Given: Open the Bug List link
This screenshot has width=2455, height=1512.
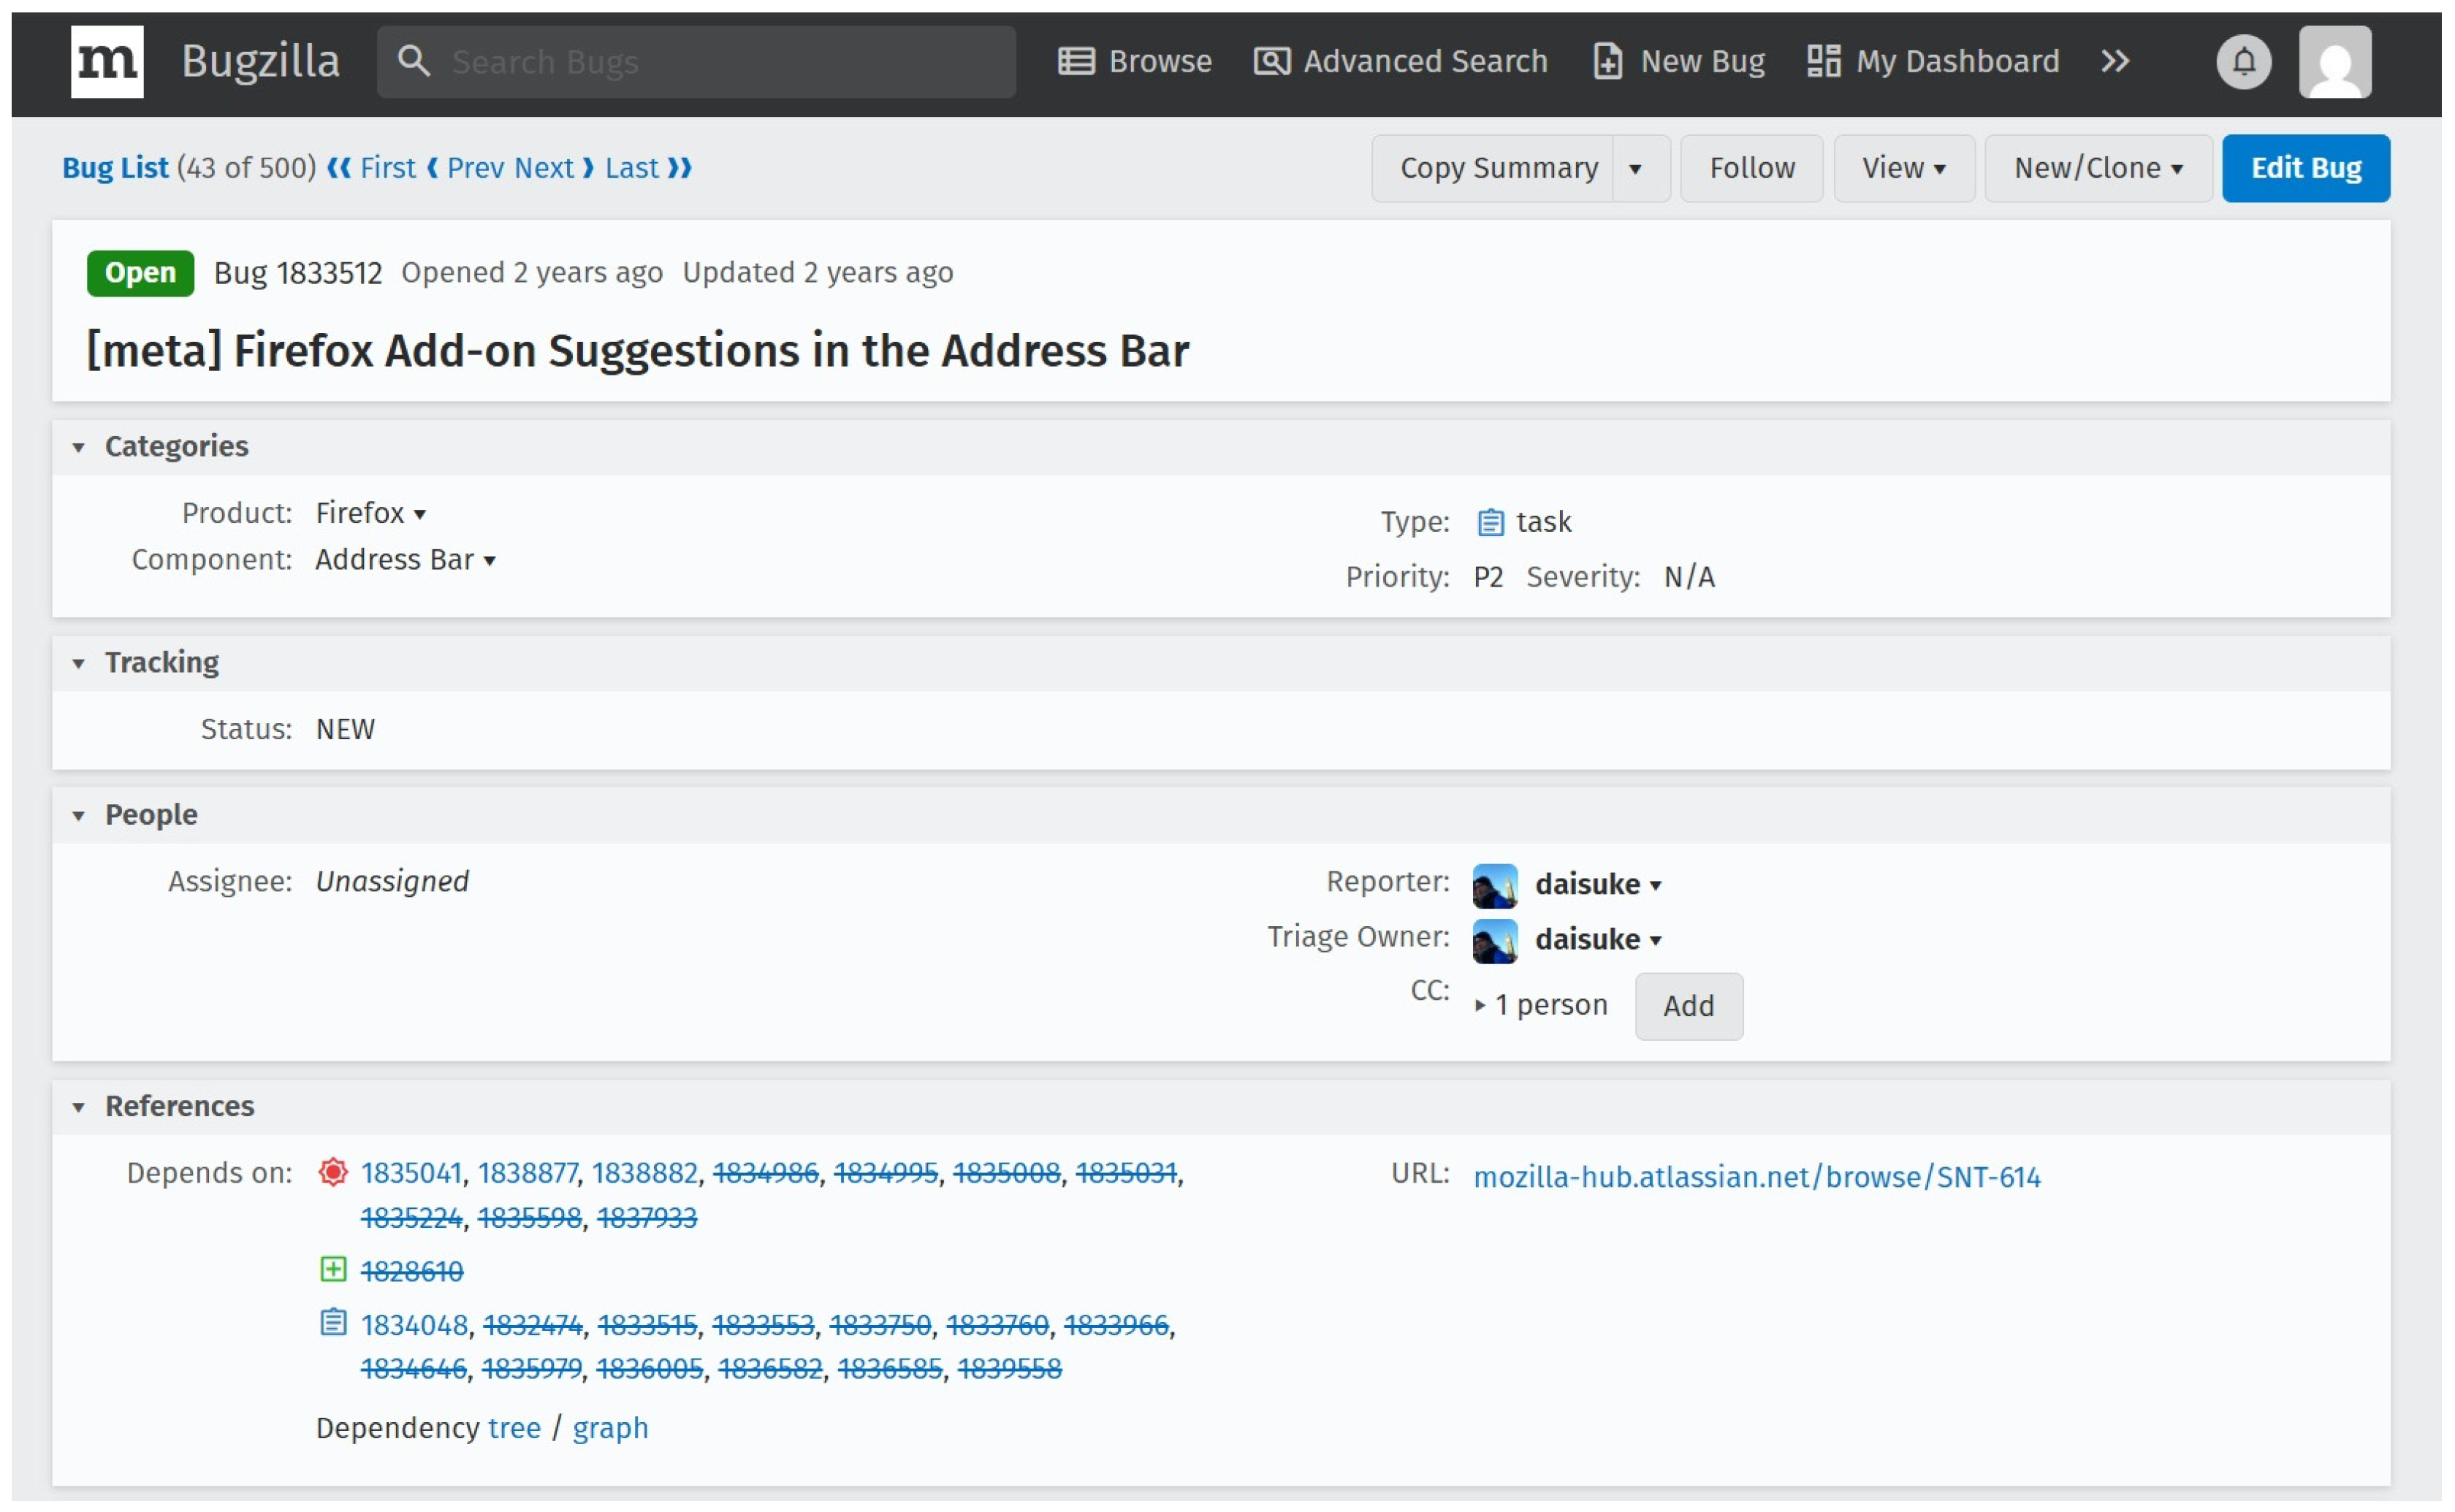Looking at the screenshot, I should (115, 168).
